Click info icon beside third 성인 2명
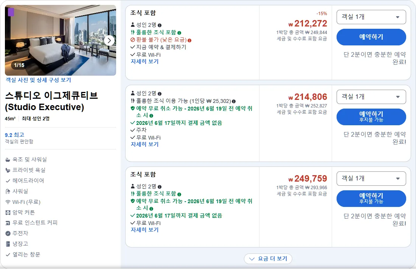This screenshot has width=416, height=269. (160, 187)
